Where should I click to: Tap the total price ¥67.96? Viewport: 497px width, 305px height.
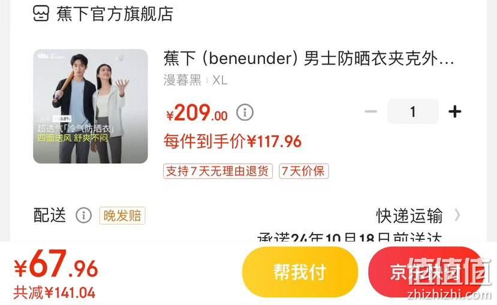click(x=56, y=264)
